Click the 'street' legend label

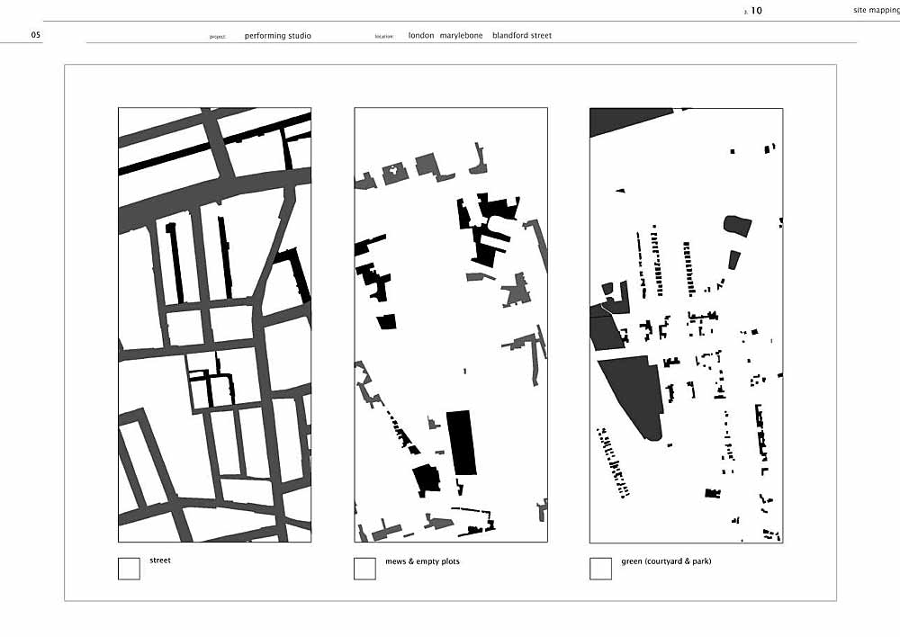click(160, 561)
